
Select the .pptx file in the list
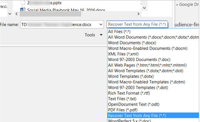pyautogui.click(x=44, y=3)
